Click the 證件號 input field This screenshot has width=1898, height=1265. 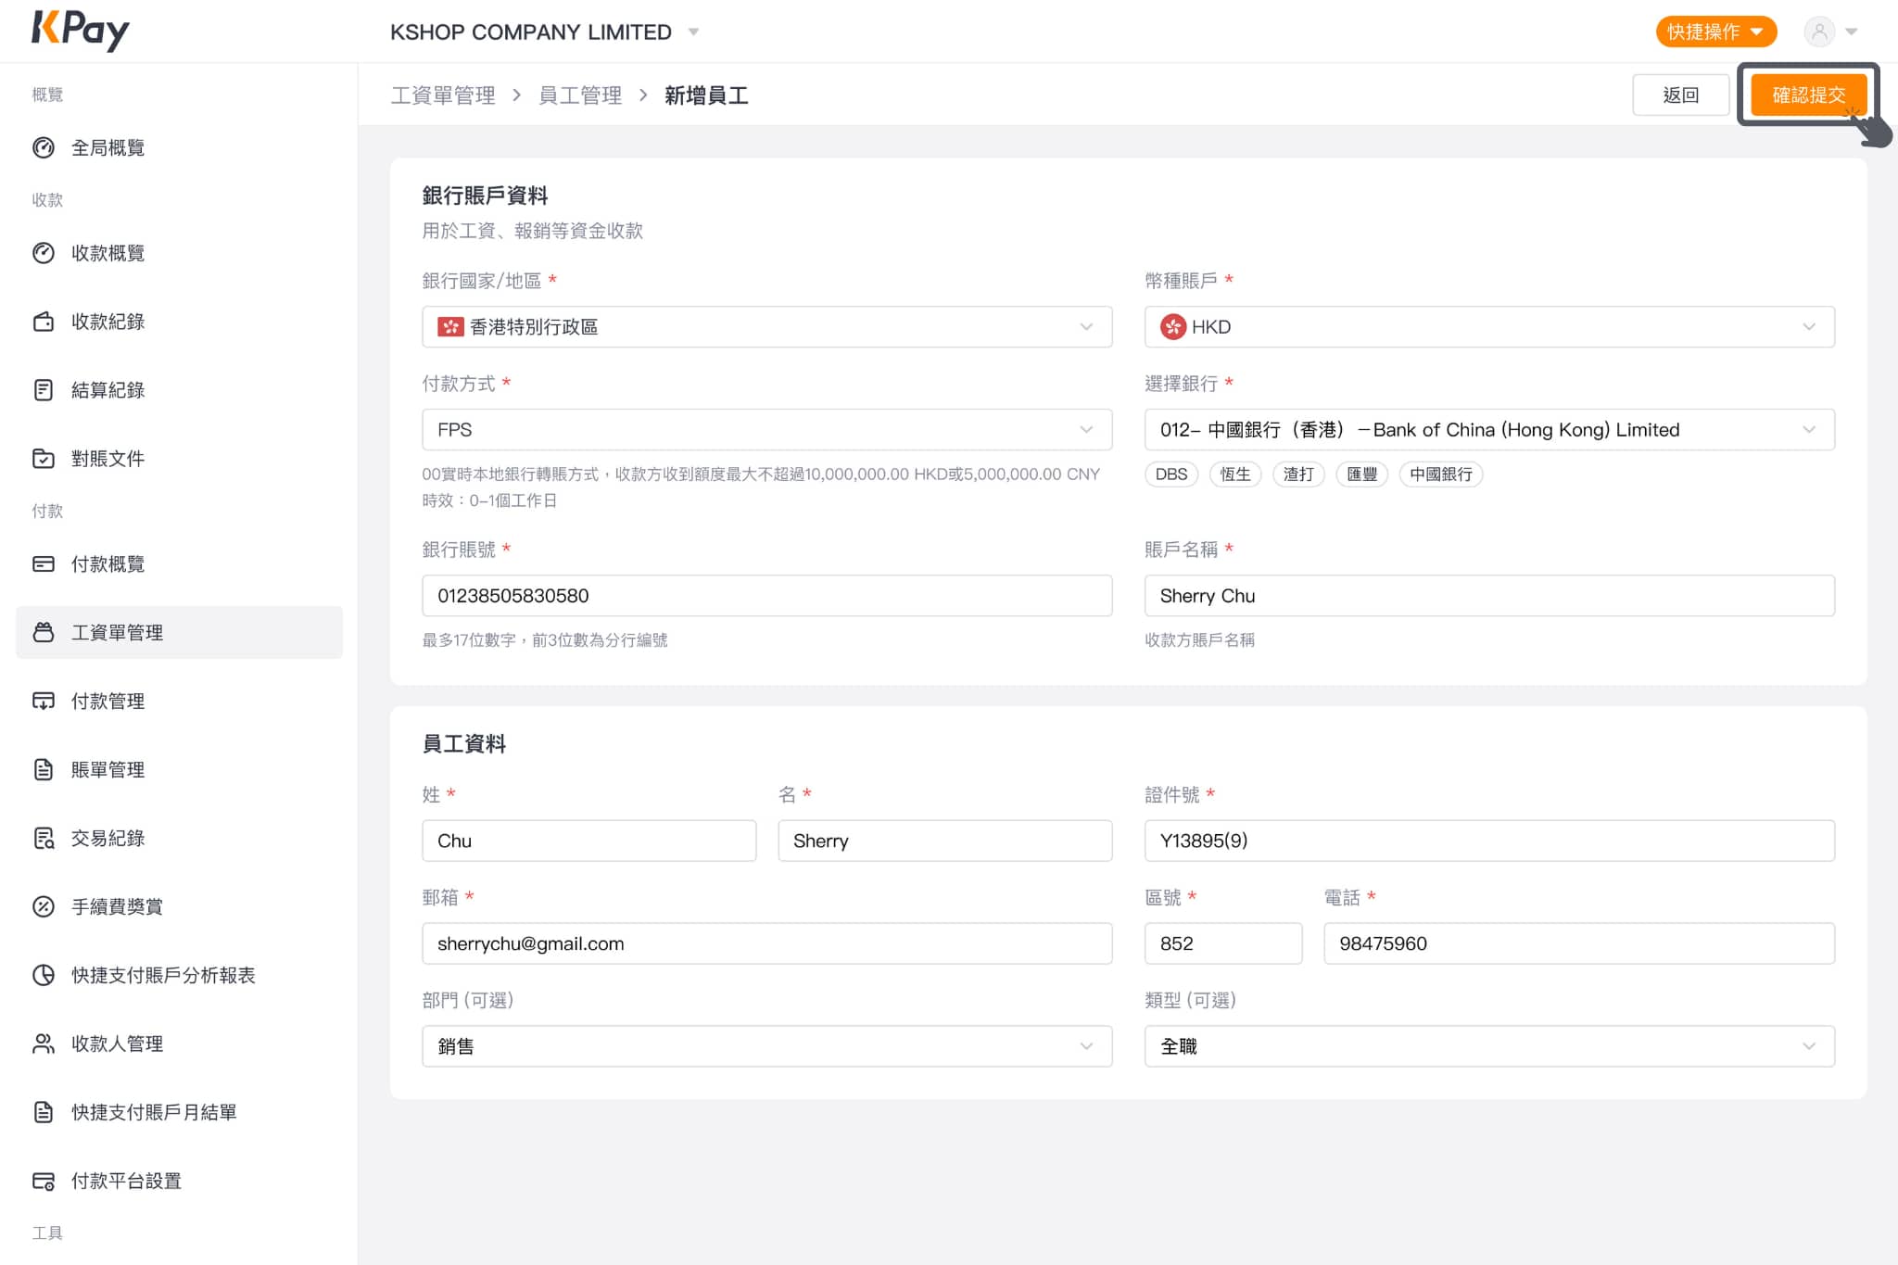[x=1489, y=841]
